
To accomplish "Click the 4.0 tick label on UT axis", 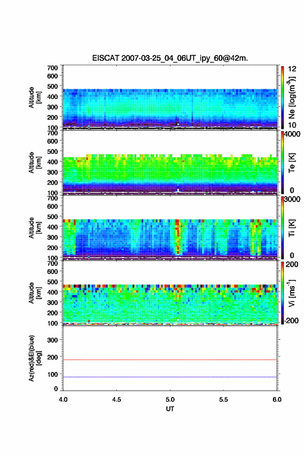I will (x=63, y=400).
